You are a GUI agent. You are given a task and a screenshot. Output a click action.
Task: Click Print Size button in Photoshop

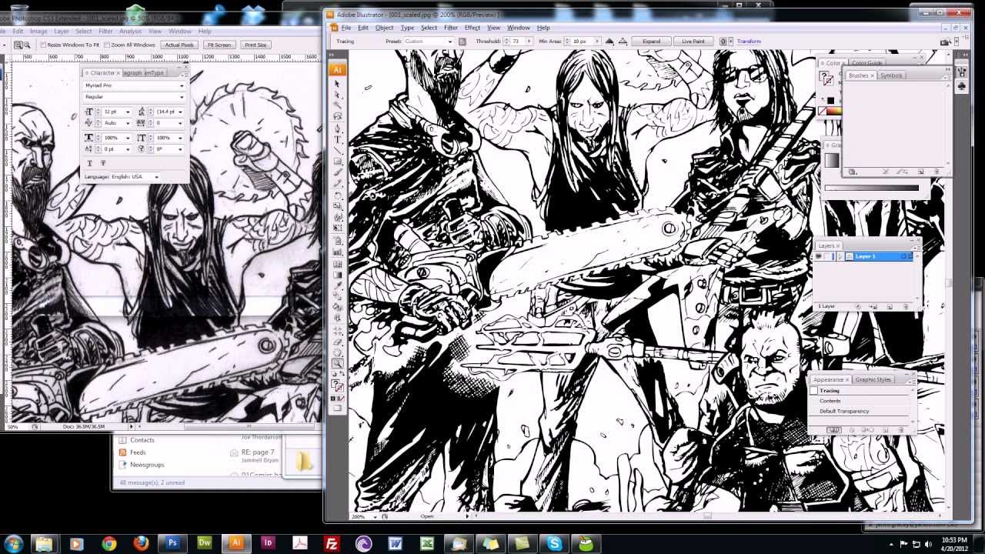point(255,45)
